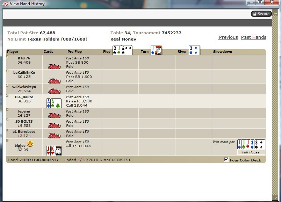Click the Pre Flop column header

click(x=75, y=52)
